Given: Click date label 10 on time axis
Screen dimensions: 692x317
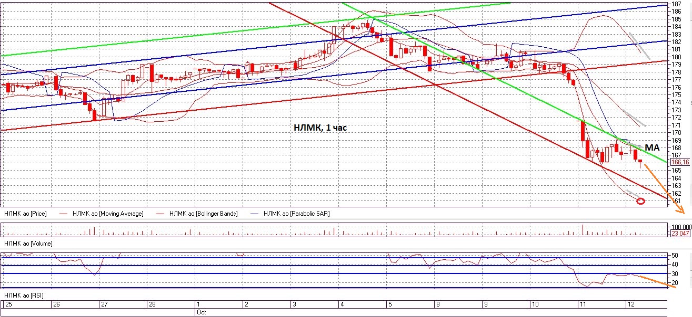Looking at the screenshot, I should click(534, 304).
